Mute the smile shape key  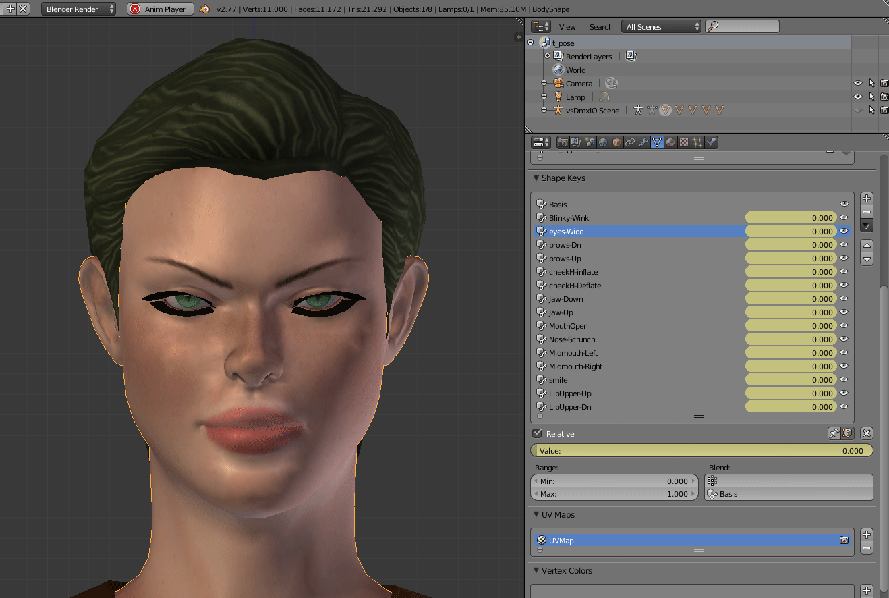point(844,379)
